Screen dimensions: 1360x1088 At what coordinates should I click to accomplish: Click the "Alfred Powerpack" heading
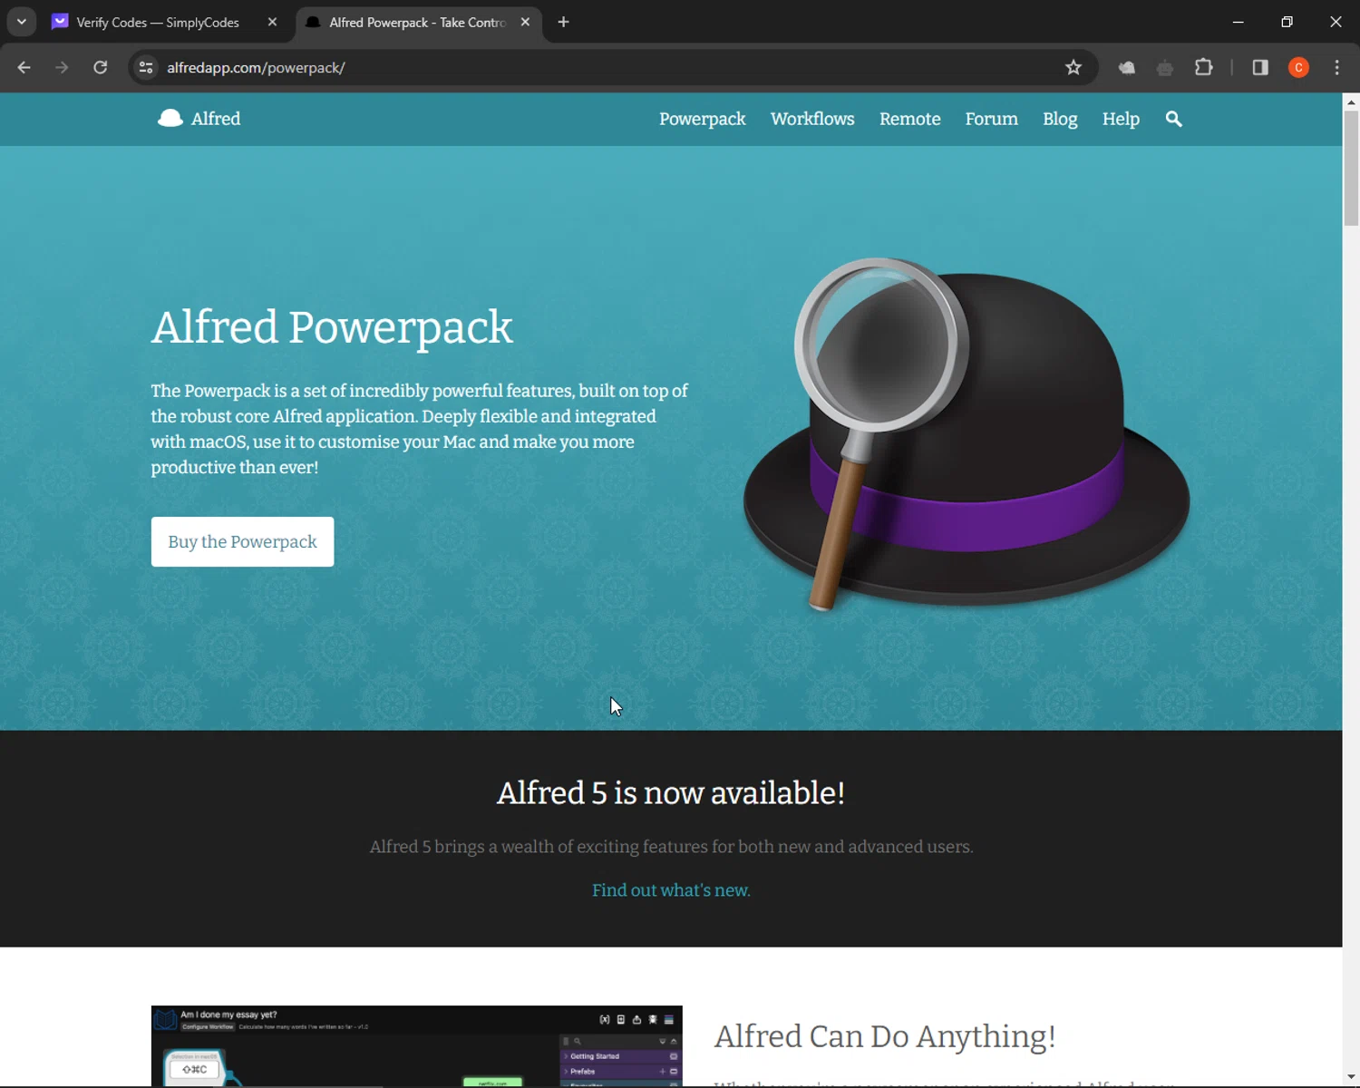point(332,327)
